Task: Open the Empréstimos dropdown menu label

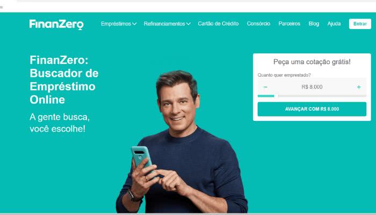Action: (116, 24)
